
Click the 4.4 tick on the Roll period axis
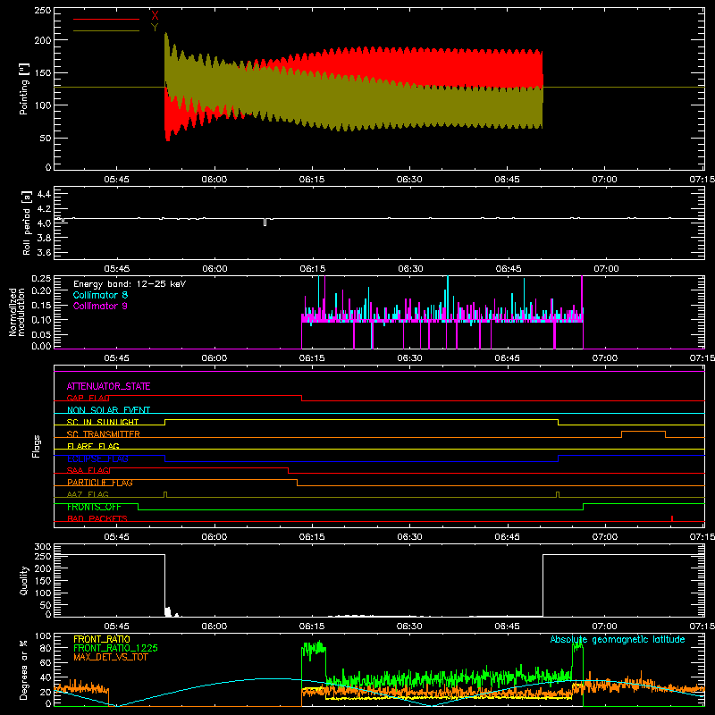(44, 194)
